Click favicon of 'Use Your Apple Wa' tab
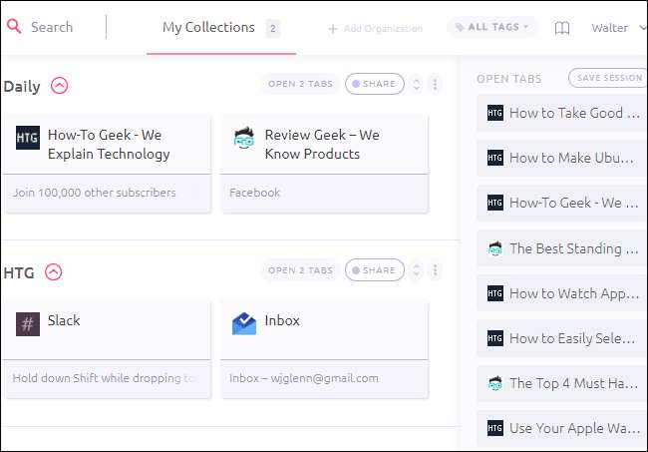648x452 pixels. 495,428
